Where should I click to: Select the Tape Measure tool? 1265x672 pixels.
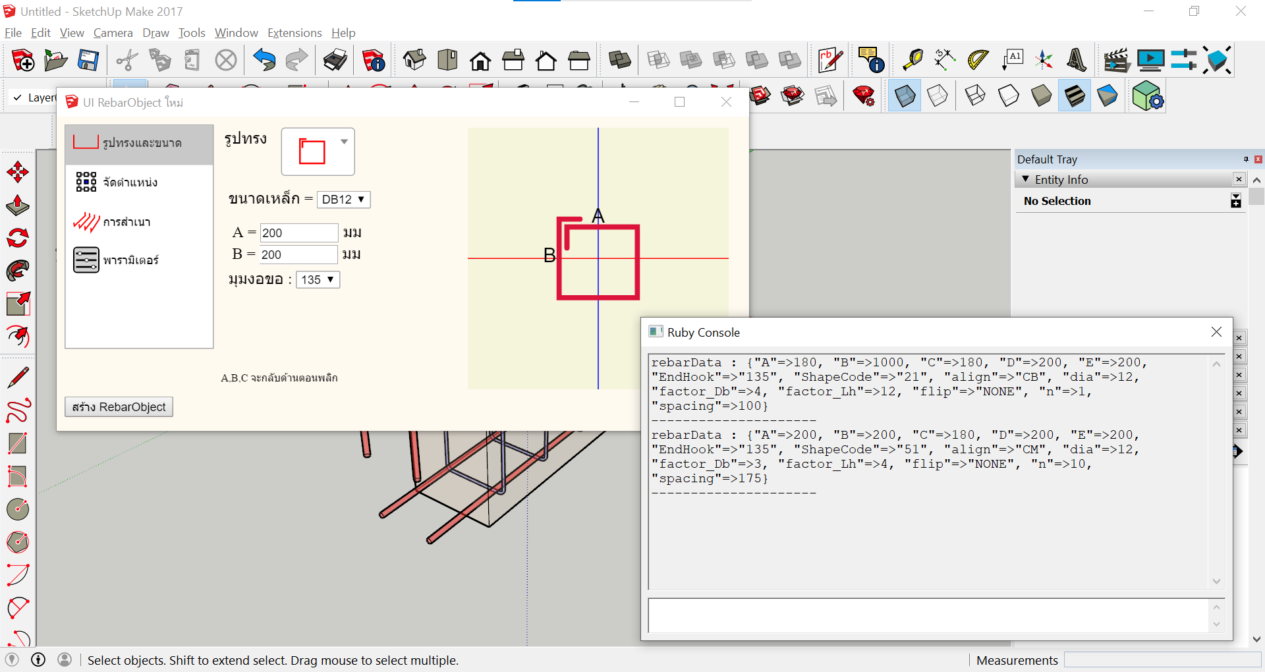[x=913, y=61]
